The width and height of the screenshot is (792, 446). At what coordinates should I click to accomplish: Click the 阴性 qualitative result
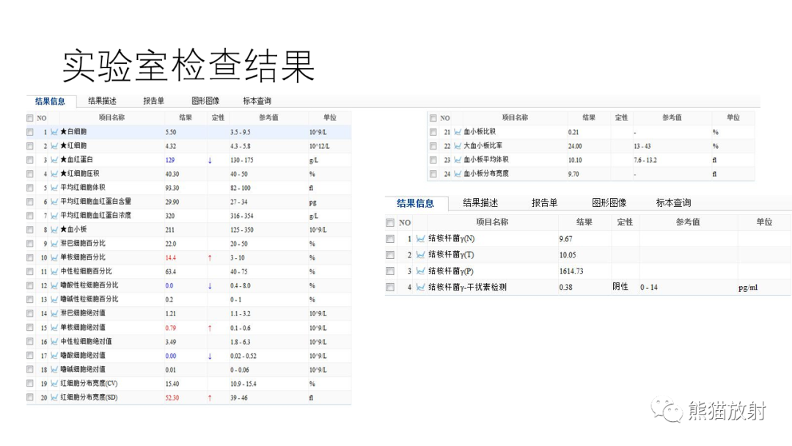coord(620,287)
